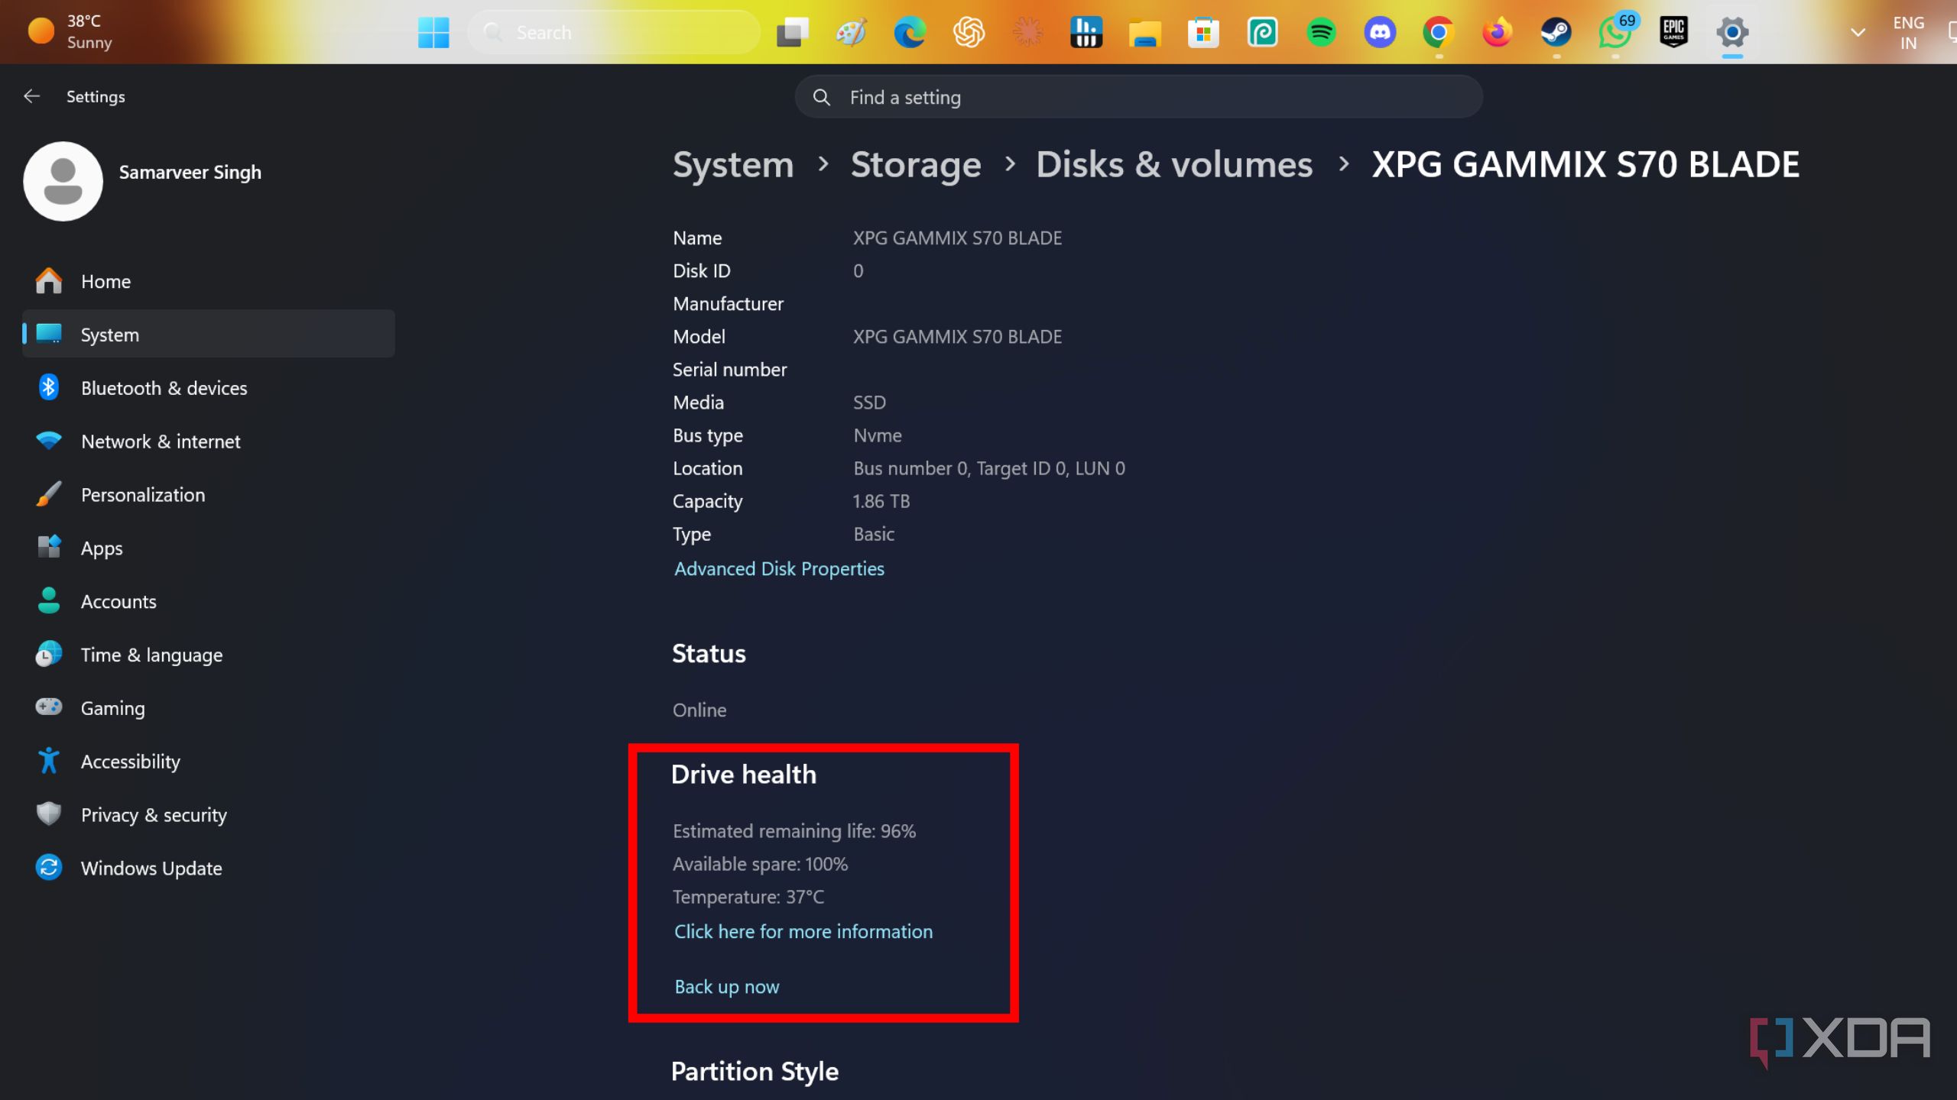The height and width of the screenshot is (1100, 1957).
Task: Open the Paint app taskbar icon
Action: pyautogui.click(x=851, y=32)
